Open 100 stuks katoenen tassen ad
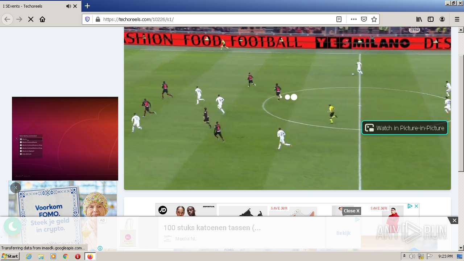464x261 pixels. [x=212, y=228]
